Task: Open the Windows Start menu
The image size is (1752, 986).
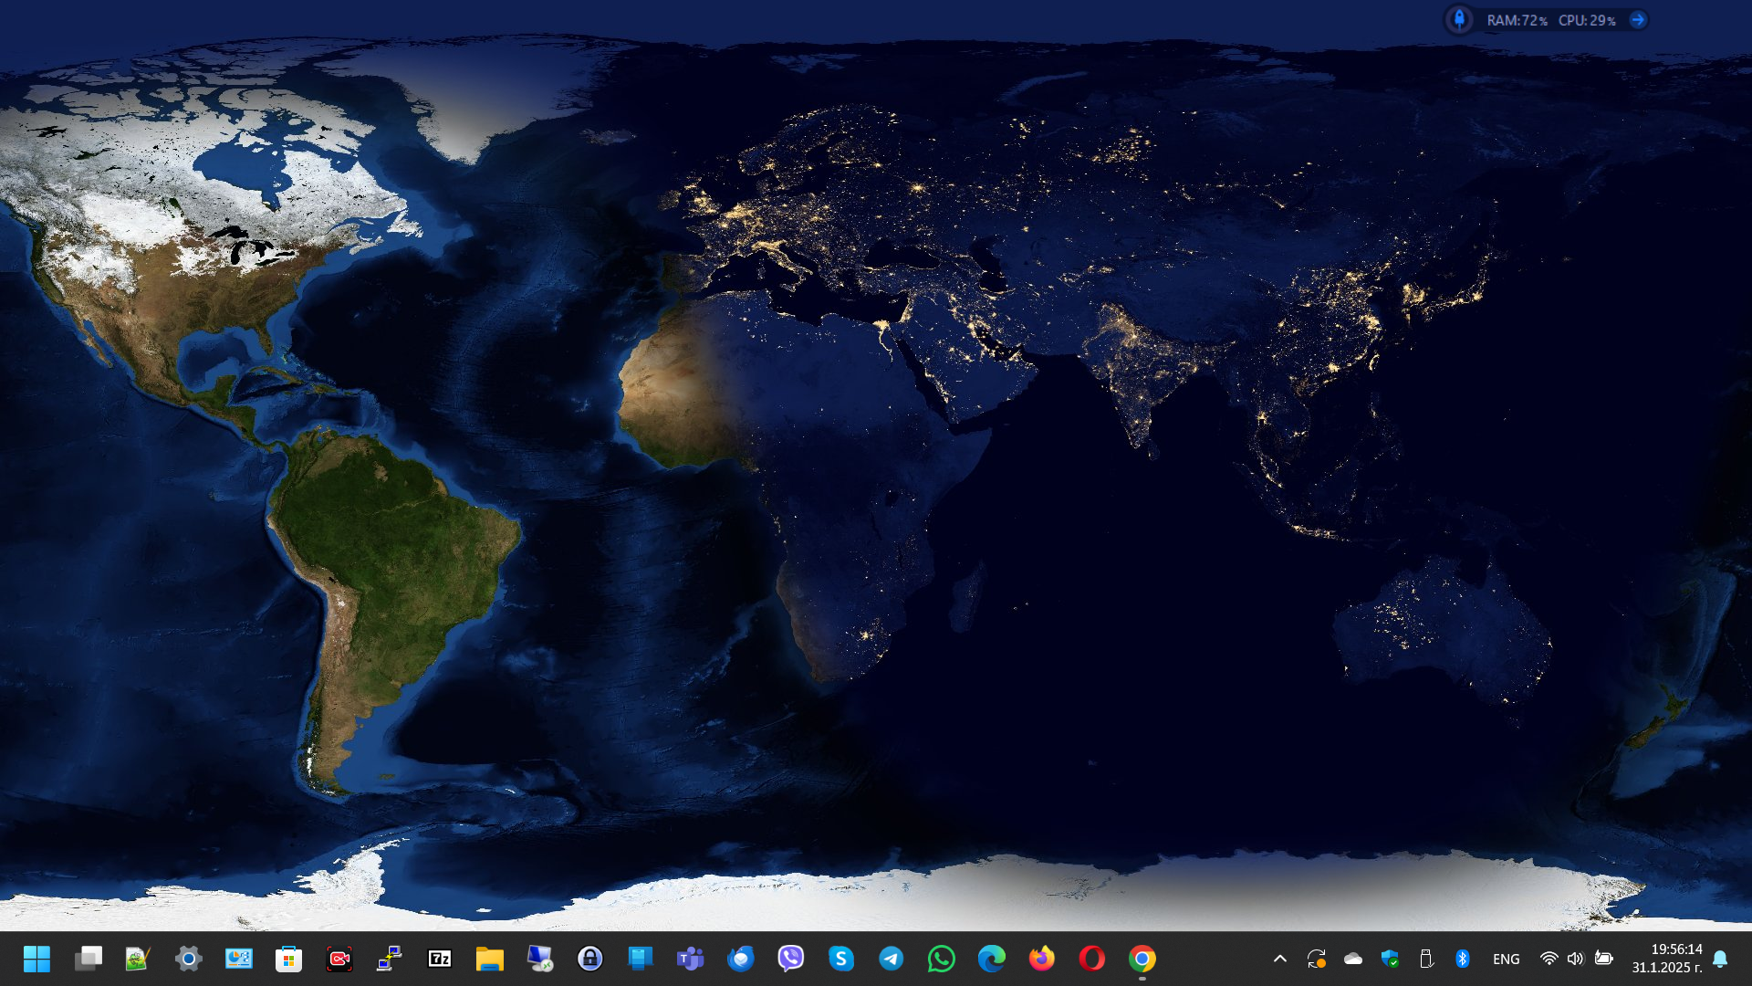Action: coord(36,959)
